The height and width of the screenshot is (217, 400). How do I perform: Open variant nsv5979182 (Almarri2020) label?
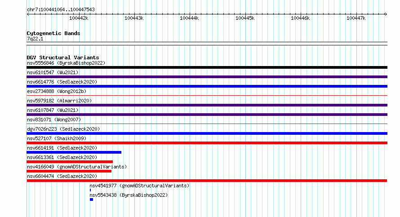point(59,101)
